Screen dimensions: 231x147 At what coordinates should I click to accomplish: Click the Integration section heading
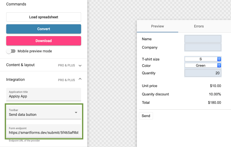tap(15, 80)
